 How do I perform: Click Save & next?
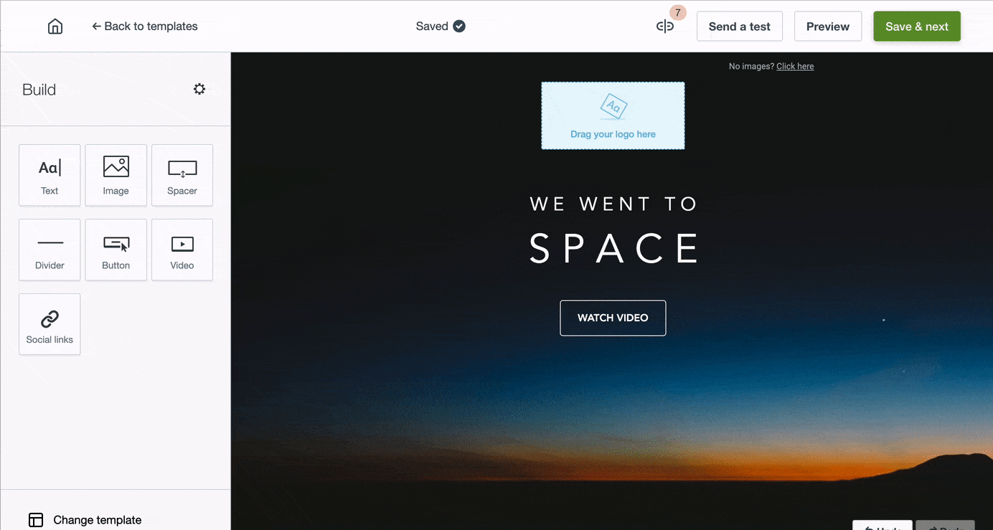pyautogui.click(x=917, y=27)
